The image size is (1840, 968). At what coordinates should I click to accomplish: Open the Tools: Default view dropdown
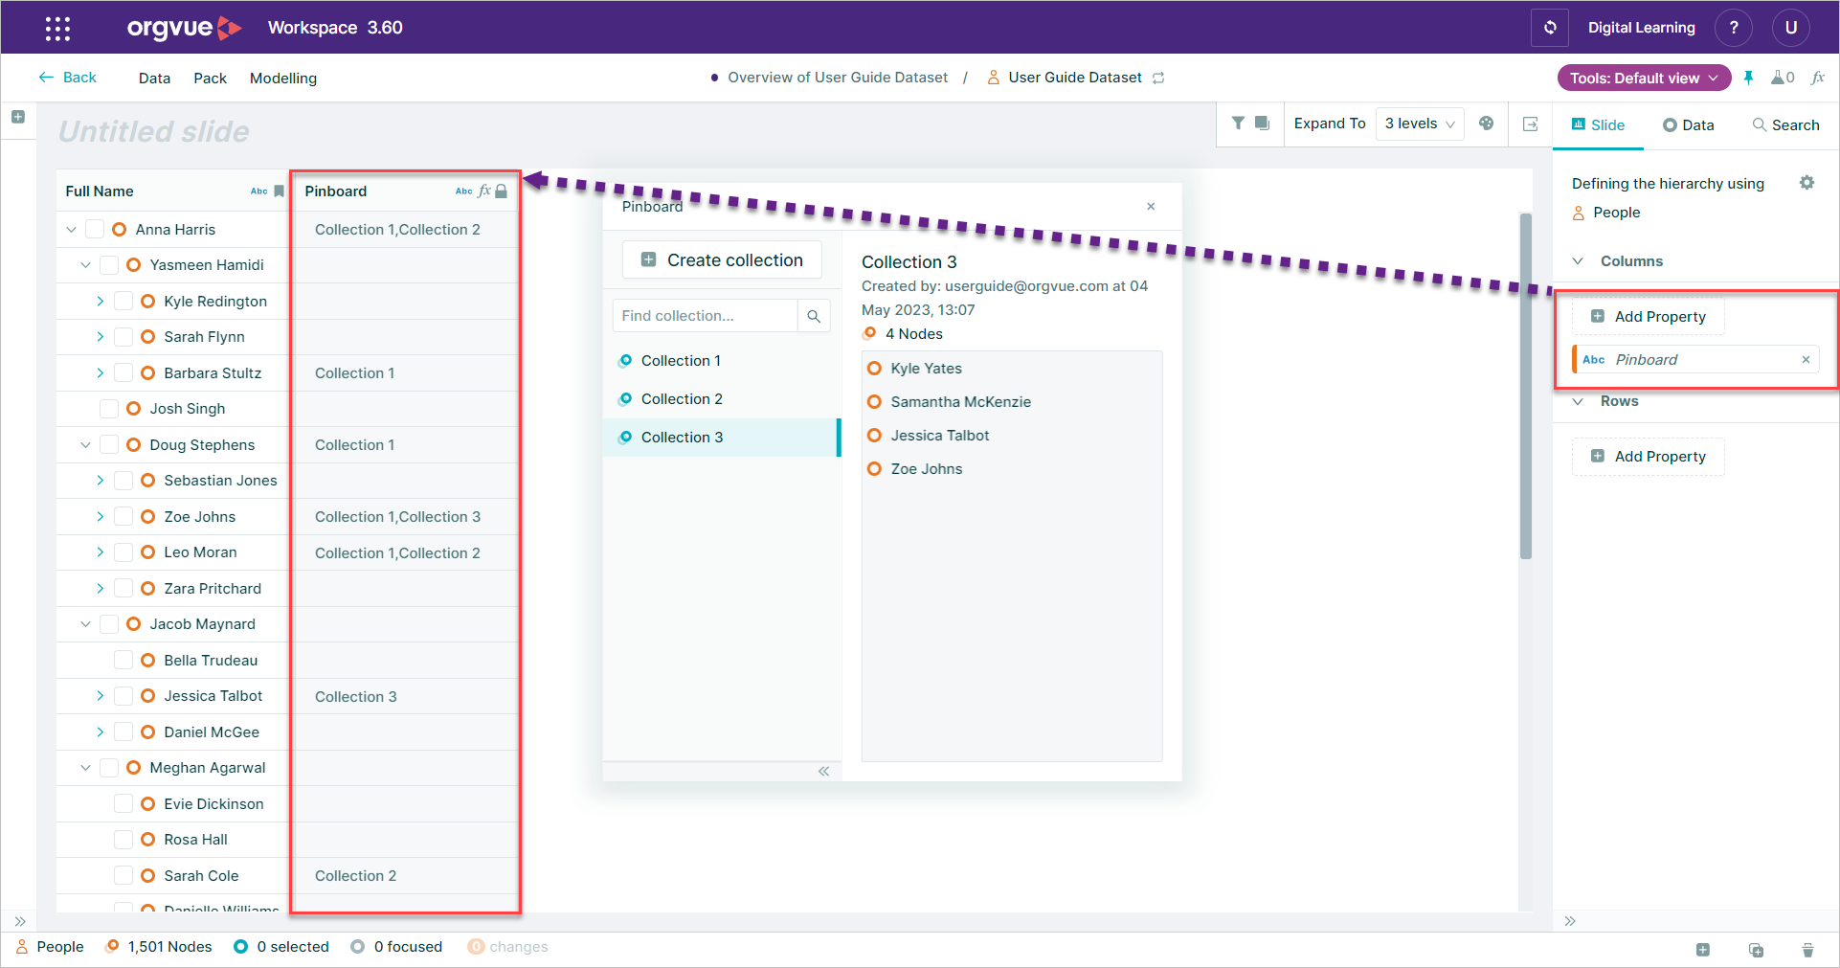click(x=1644, y=78)
